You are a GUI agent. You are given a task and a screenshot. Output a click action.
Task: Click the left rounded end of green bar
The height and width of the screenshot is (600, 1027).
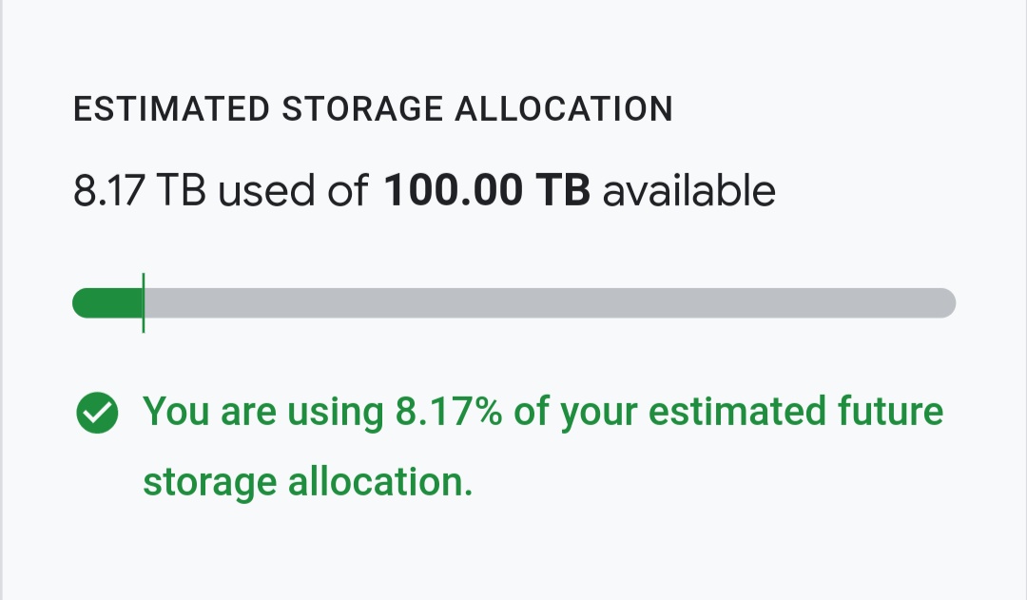pos(81,303)
